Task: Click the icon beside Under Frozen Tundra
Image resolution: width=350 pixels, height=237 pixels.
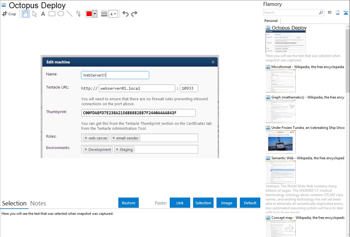Action: [x=268, y=128]
